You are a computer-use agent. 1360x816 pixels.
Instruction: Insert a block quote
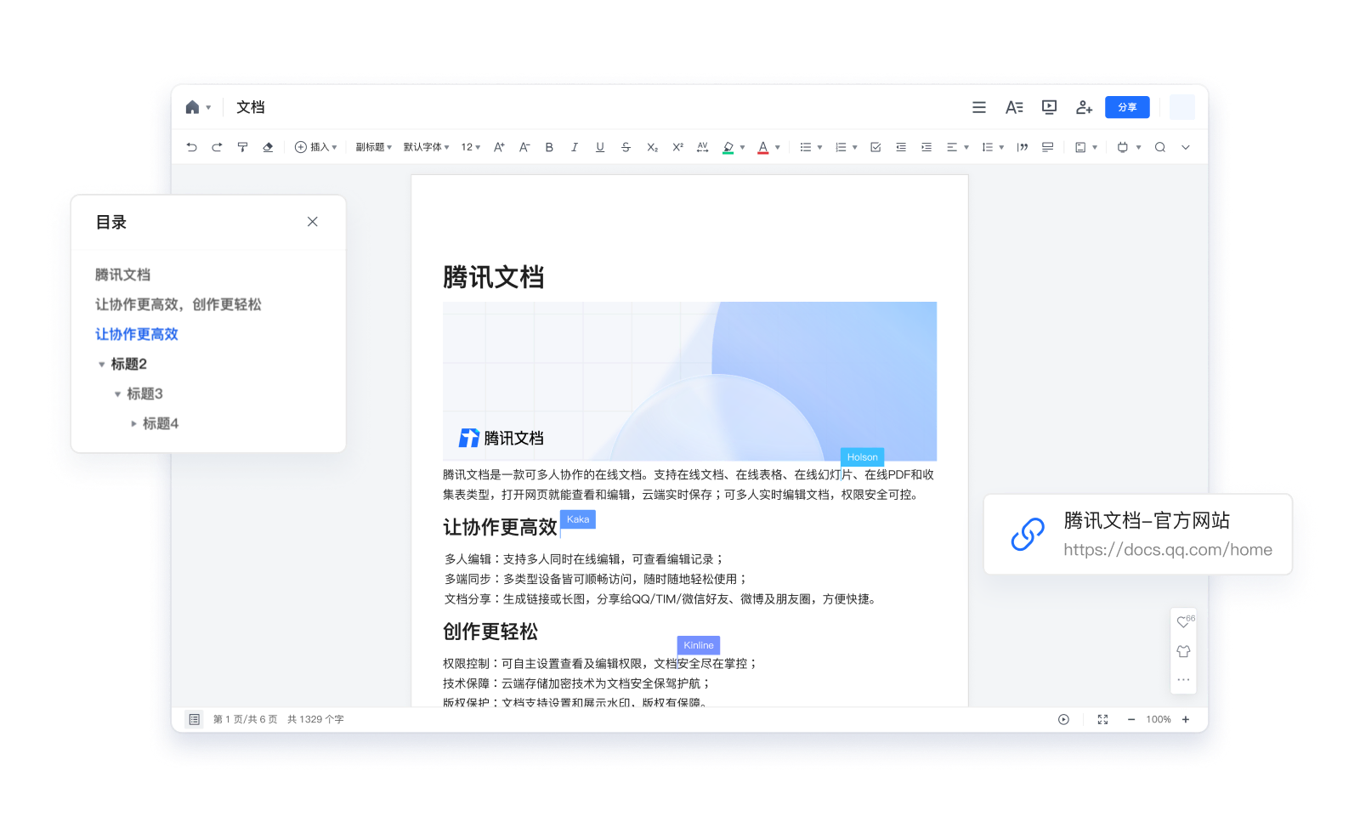point(1023,147)
